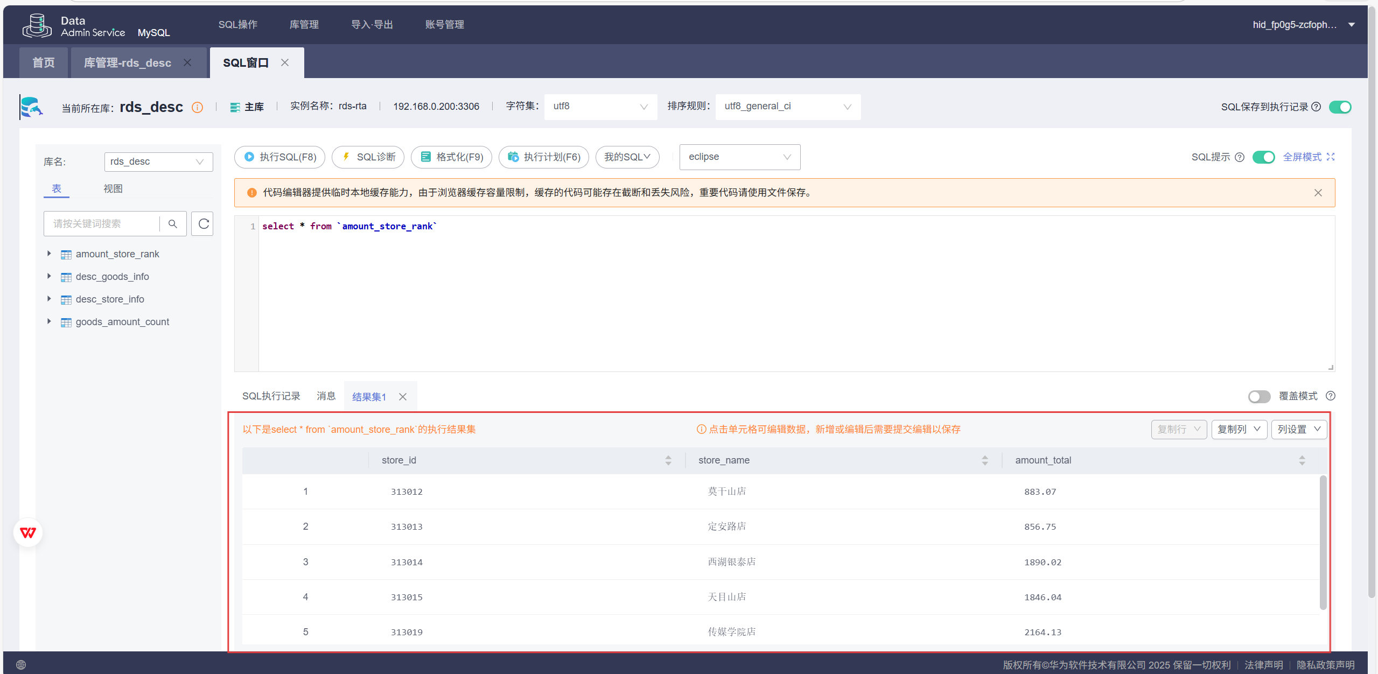Close the orange cache warning banner
The width and height of the screenshot is (1378, 674).
pyautogui.click(x=1318, y=193)
